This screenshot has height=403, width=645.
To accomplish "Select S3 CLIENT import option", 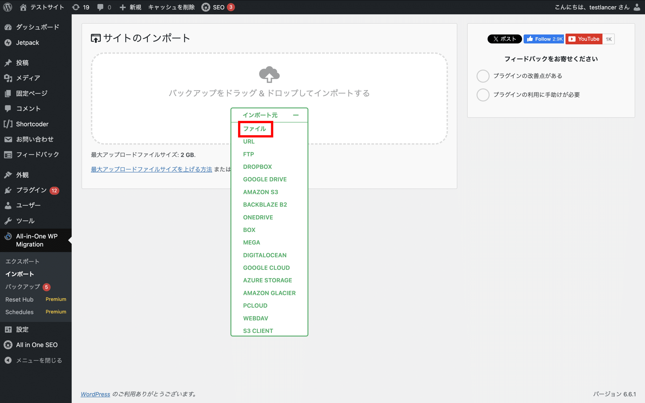I will point(258,331).
